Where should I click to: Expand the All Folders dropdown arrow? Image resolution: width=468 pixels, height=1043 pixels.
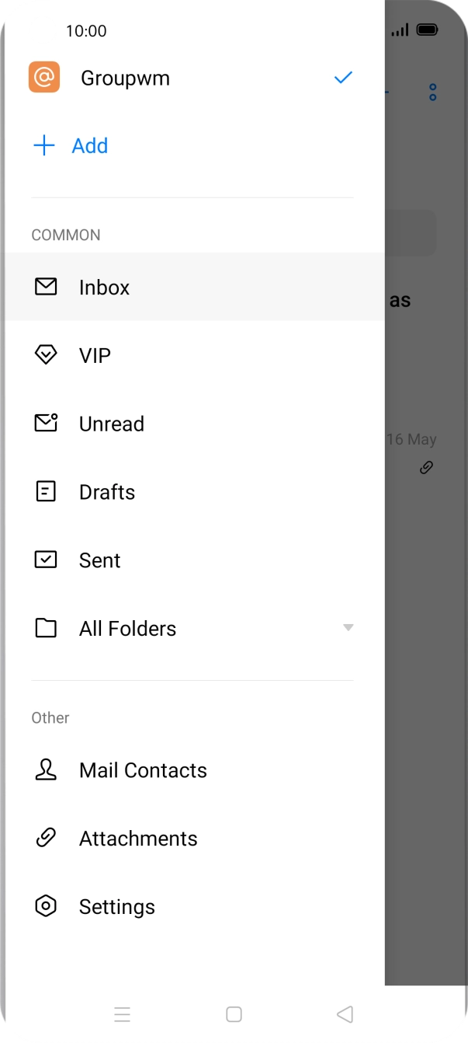348,627
